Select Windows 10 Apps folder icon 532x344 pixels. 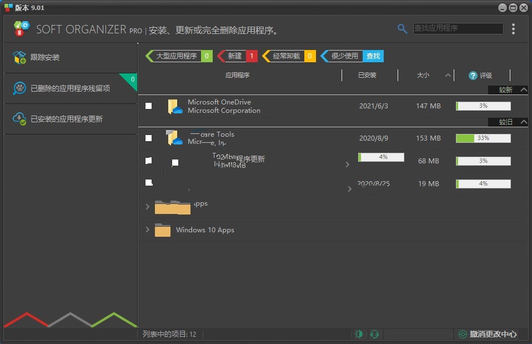click(x=163, y=230)
